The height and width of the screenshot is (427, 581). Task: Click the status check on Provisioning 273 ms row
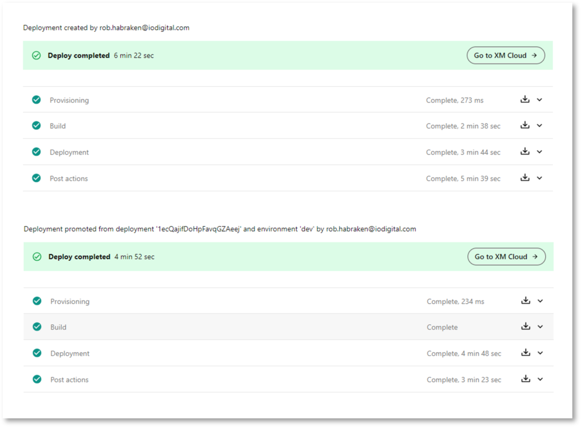pyautogui.click(x=36, y=100)
